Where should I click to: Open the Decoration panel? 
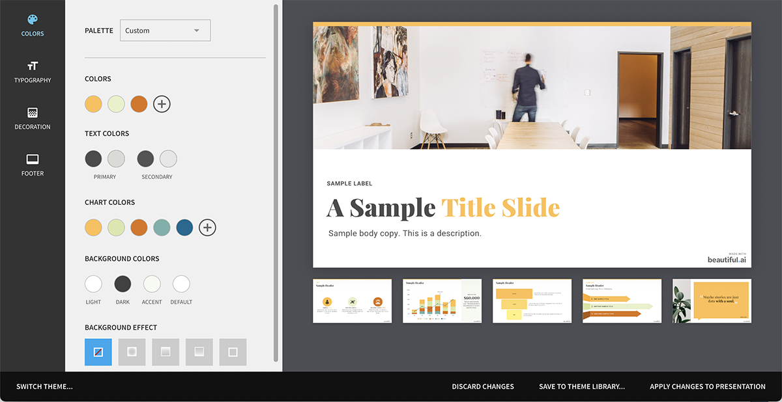click(x=33, y=118)
